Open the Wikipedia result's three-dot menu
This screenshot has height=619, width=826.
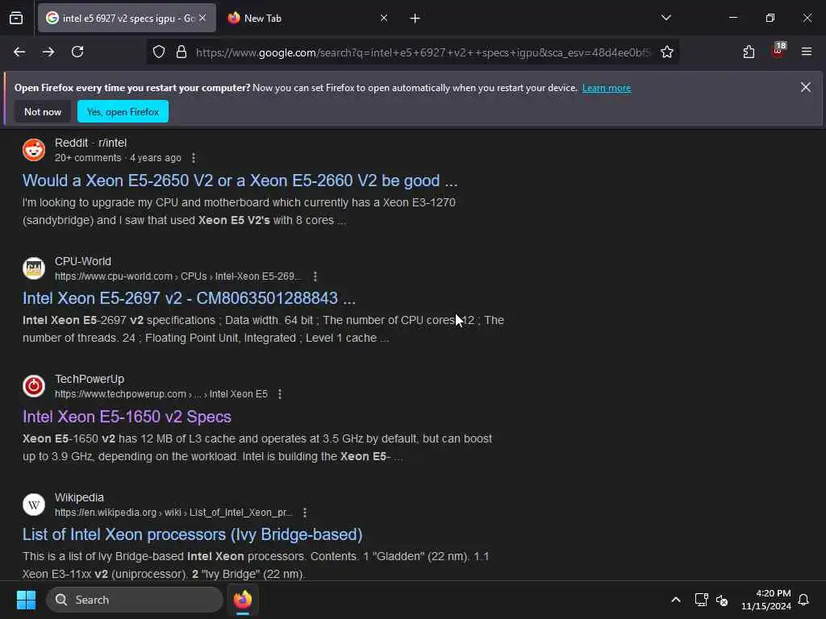[x=304, y=513]
